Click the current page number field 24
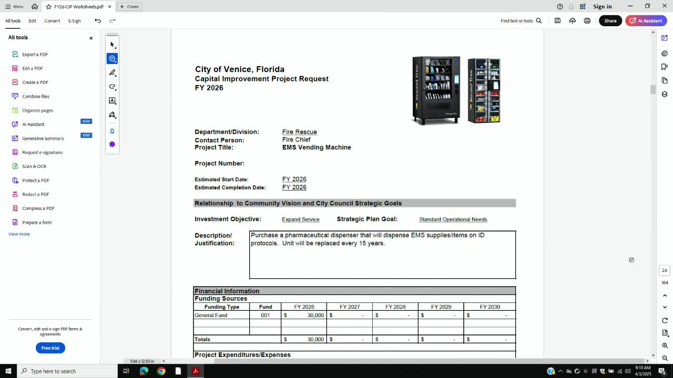673x378 pixels. pyautogui.click(x=665, y=271)
